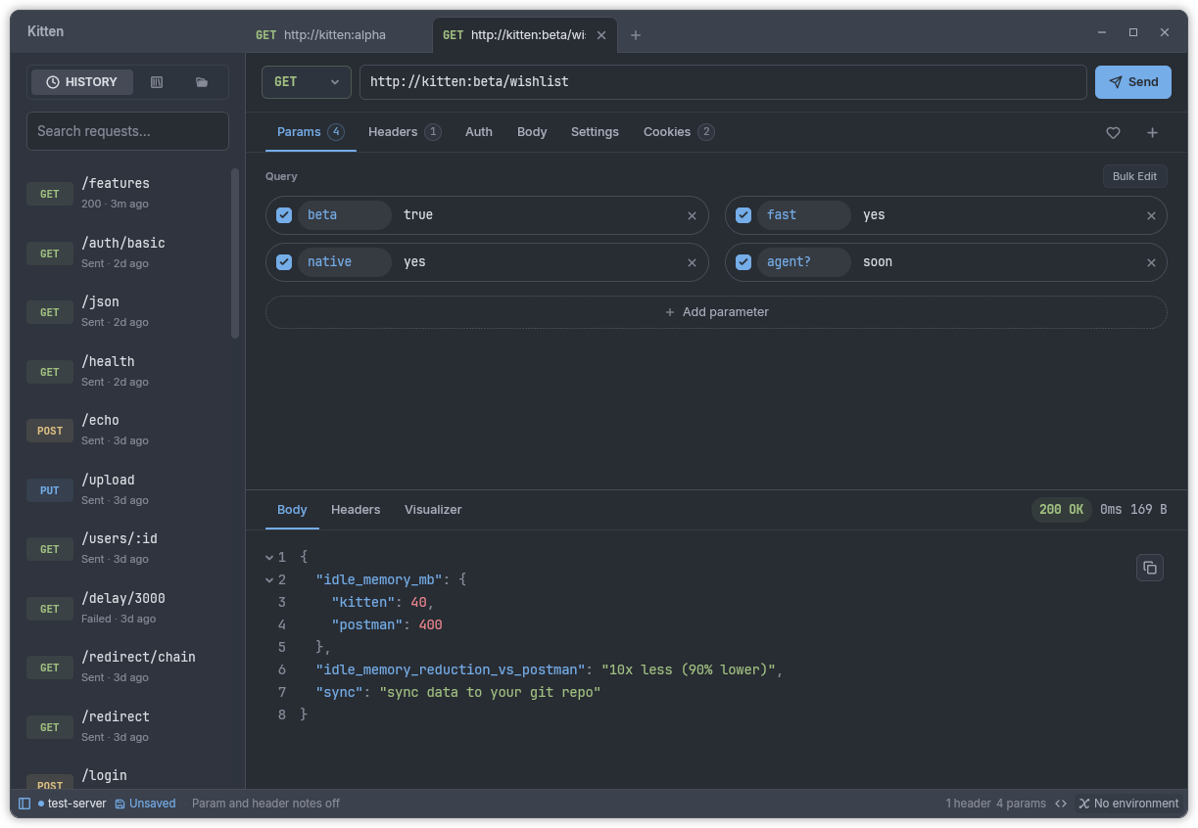Viewport: 1198px width, 828px height.
Task: Open the folder icon in the sidebar
Action: pos(202,82)
